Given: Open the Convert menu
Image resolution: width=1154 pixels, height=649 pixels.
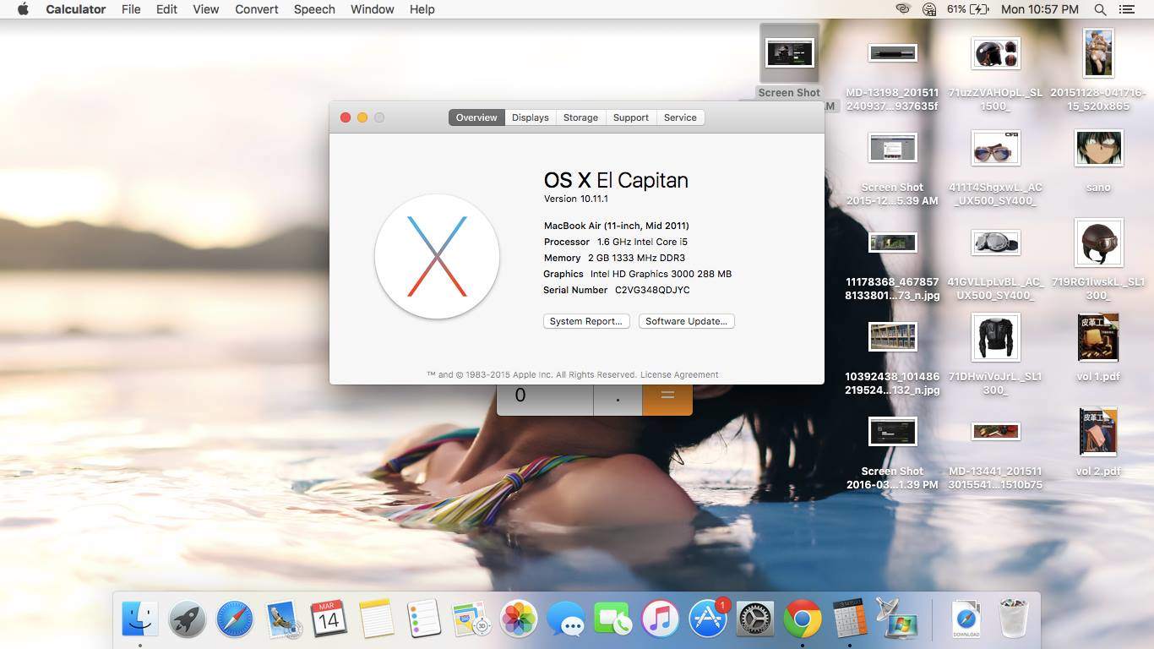Looking at the screenshot, I should 257,9.
